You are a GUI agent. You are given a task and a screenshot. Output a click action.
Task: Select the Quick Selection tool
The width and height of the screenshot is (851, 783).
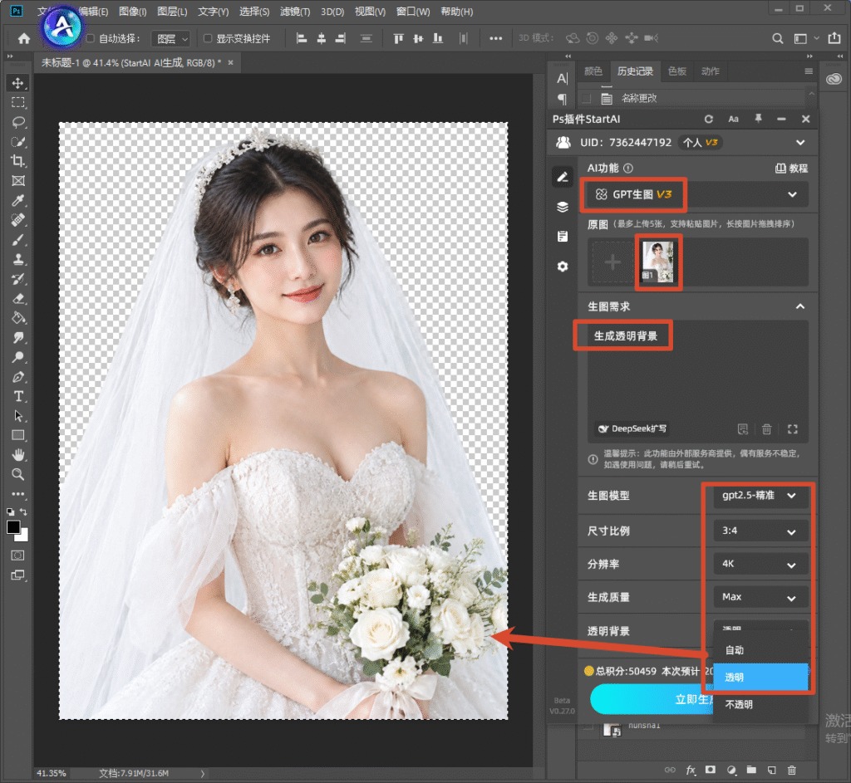point(18,142)
